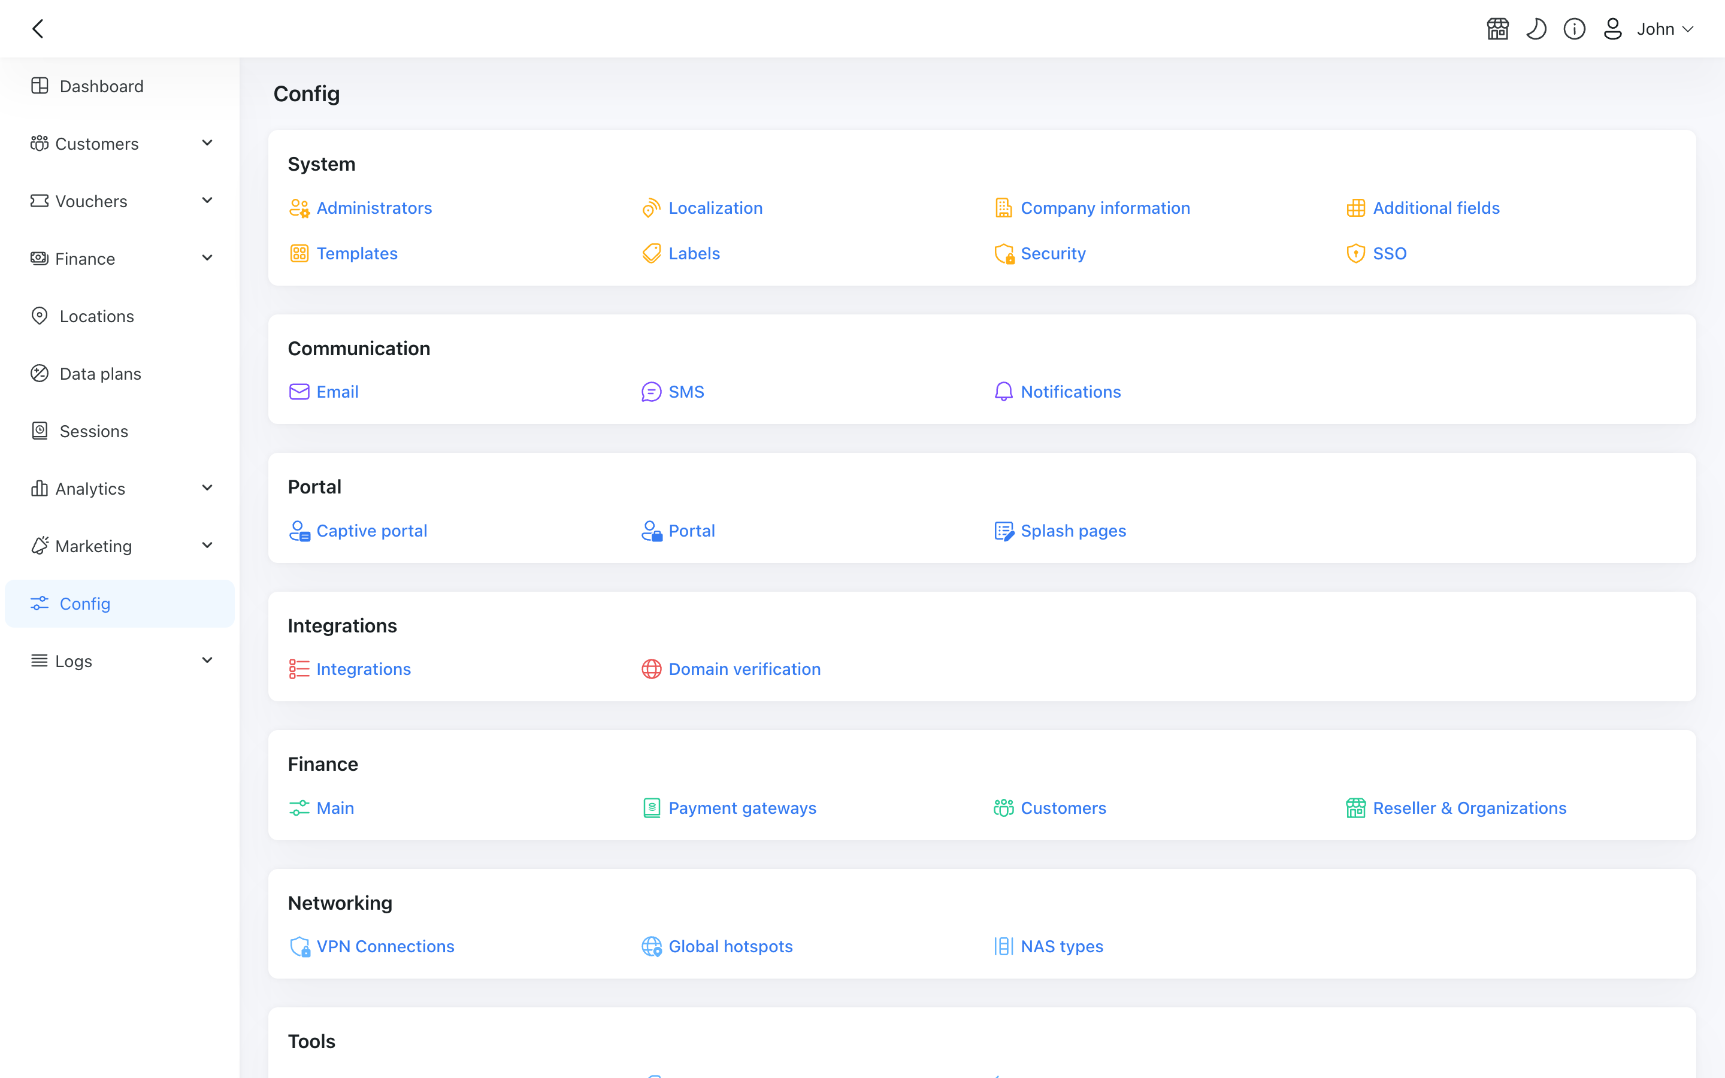
Task: Open Captive portal link
Action: coord(371,531)
